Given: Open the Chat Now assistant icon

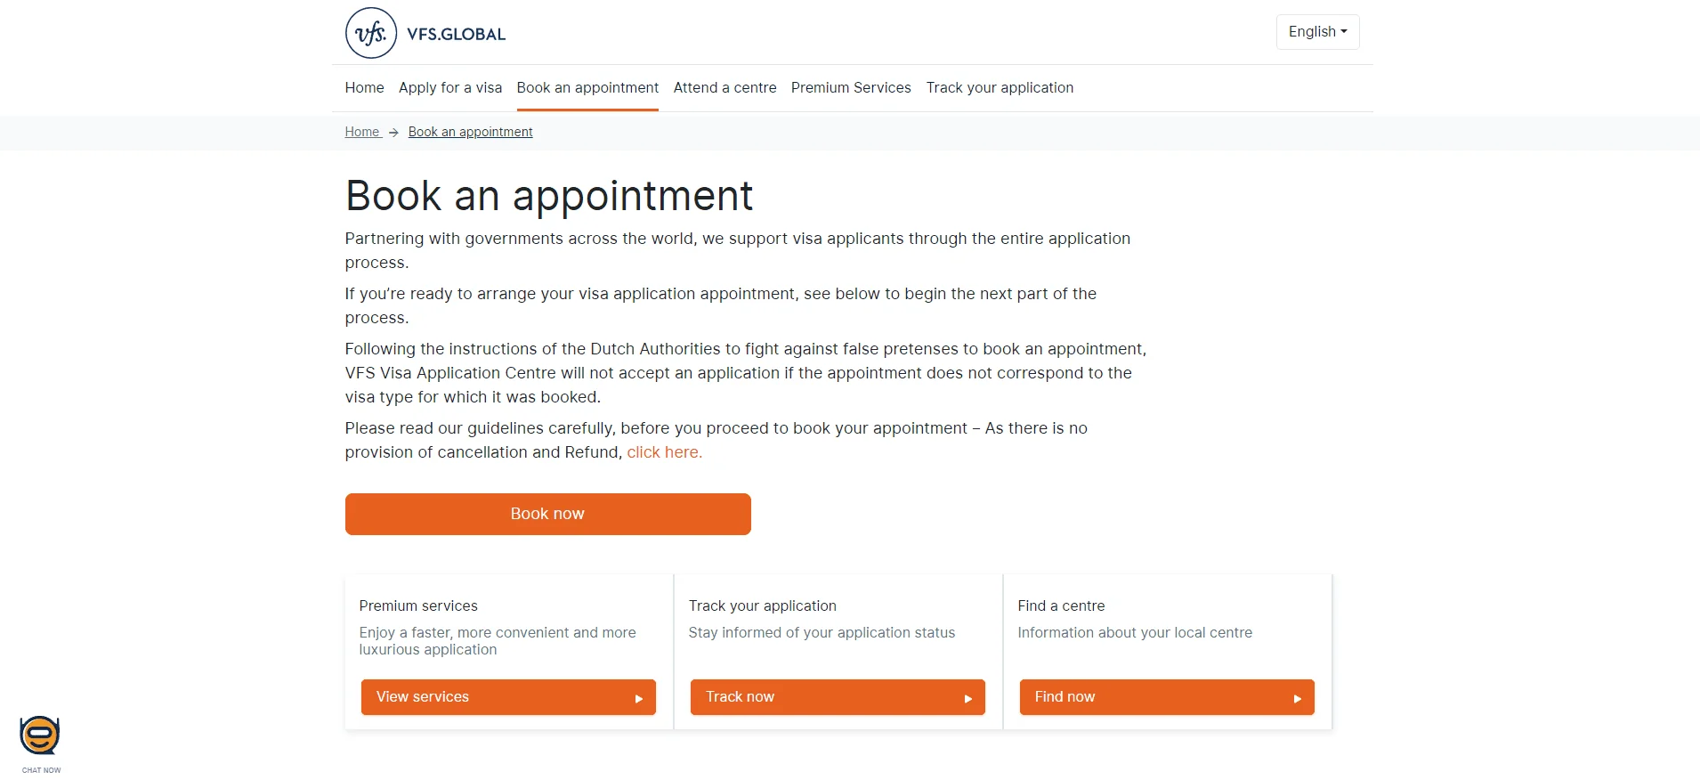Looking at the screenshot, I should click(40, 736).
